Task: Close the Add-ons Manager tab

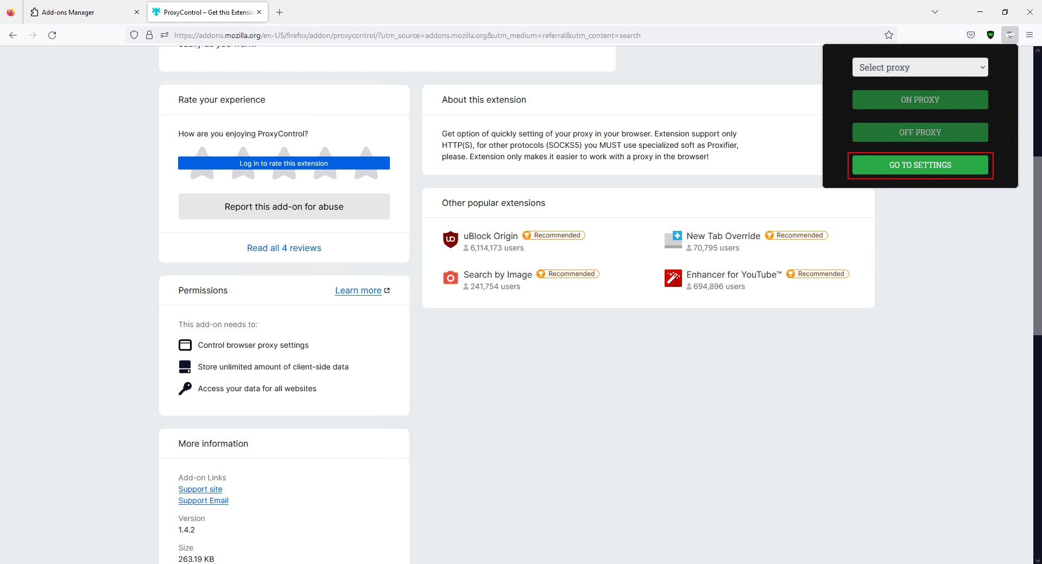Action: click(x=137, y=12)
